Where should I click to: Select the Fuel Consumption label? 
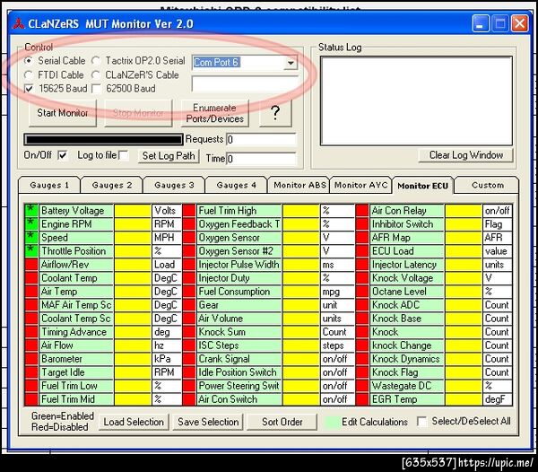(239, 292)
